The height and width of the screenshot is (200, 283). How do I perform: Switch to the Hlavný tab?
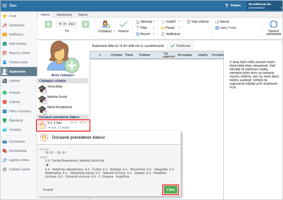pos(45,15)
